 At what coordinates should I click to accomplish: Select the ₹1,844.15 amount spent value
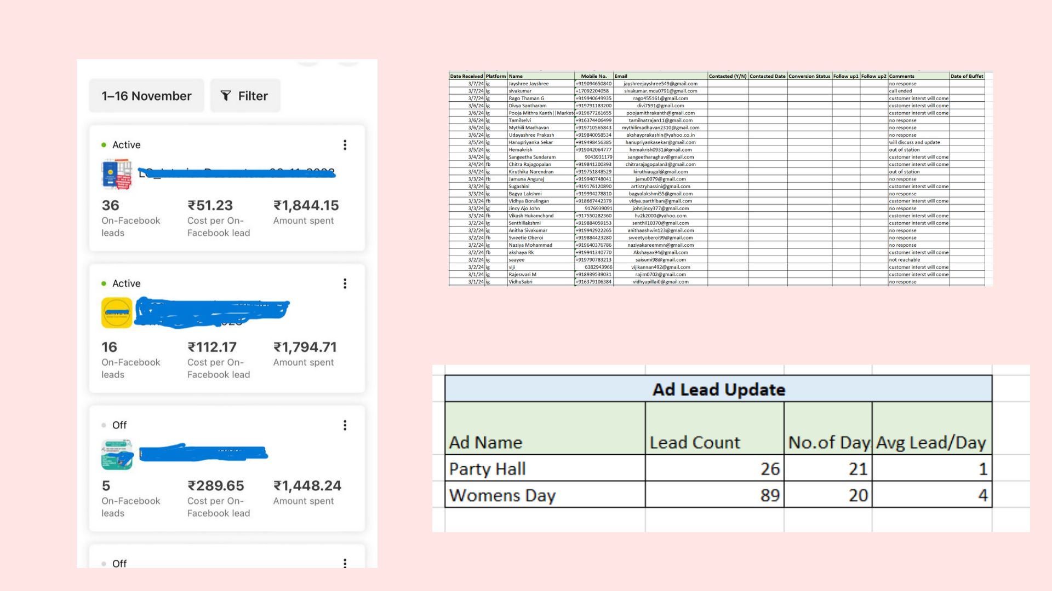[306, 205]
